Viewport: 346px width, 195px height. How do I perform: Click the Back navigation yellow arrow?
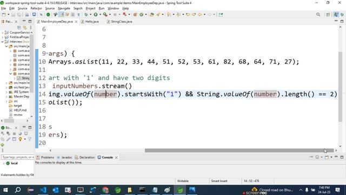pos(199,15)
